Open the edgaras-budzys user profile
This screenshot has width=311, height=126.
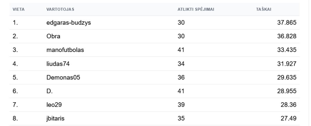69,23
